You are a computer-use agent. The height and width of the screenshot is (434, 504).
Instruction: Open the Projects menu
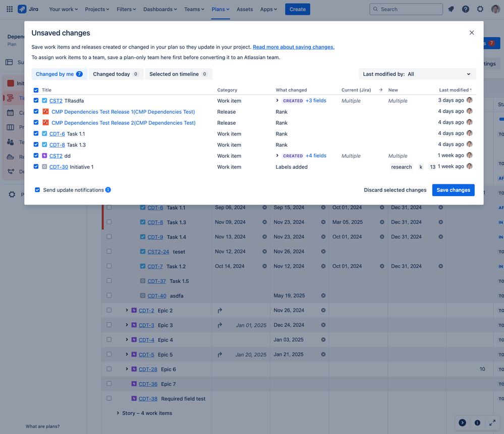point(97,9)
